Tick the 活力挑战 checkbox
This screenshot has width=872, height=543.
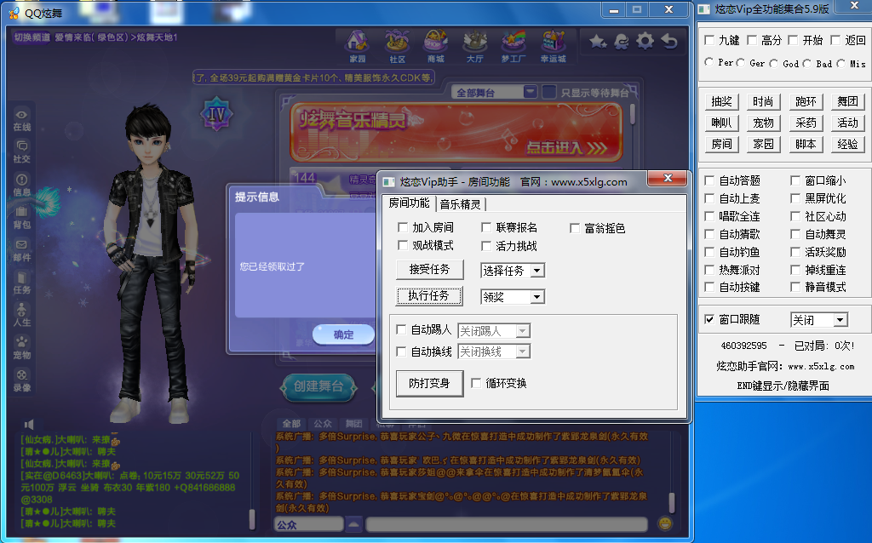486,246
